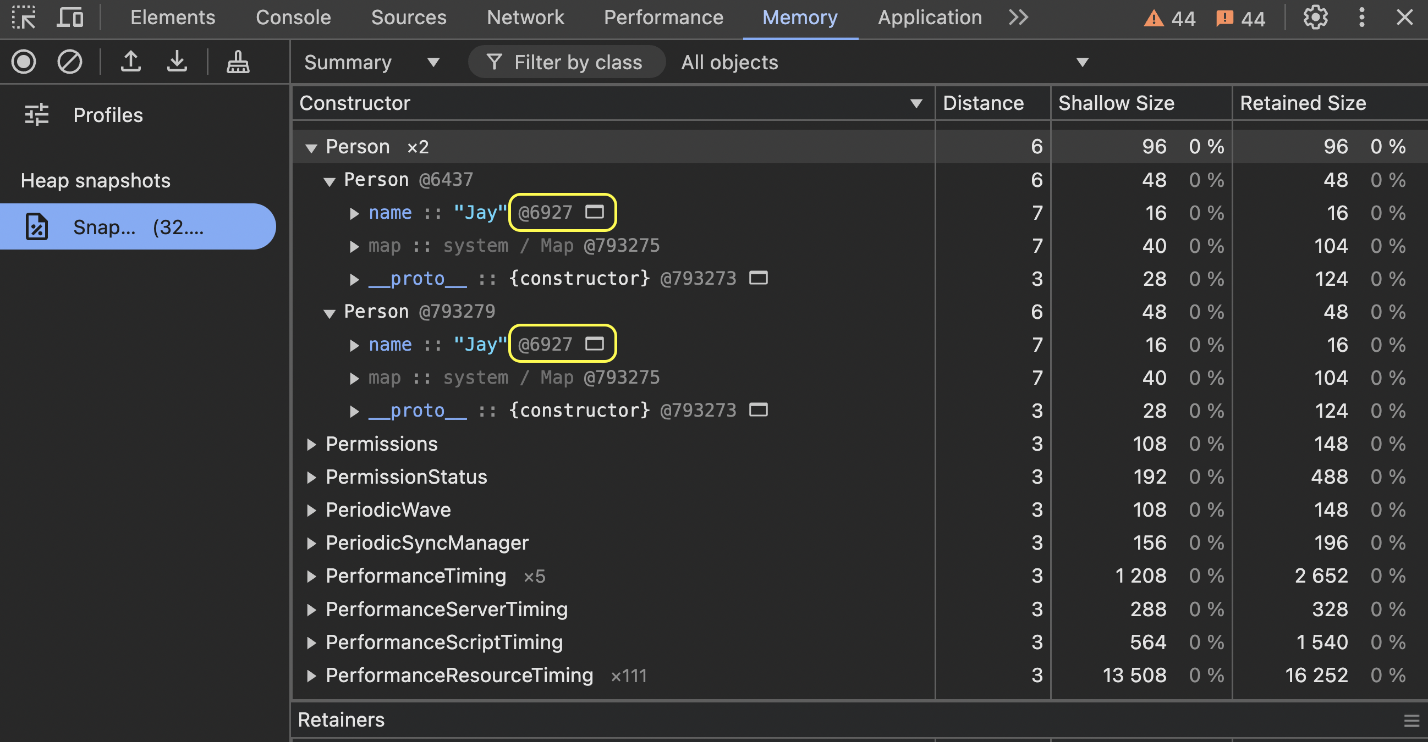Click the clear all profiles icon
Screen dimensions: 1428x742
tap(70, 62)
